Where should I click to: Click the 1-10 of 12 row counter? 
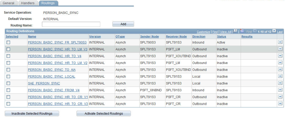[x=264, y=32]
